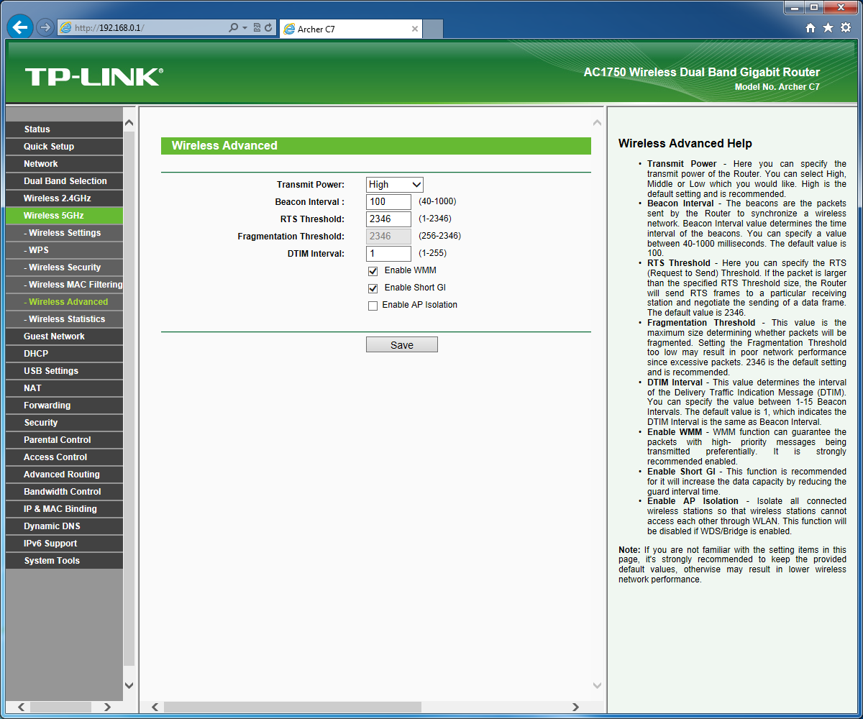Open the NAT menu

[x=64, y=388]
